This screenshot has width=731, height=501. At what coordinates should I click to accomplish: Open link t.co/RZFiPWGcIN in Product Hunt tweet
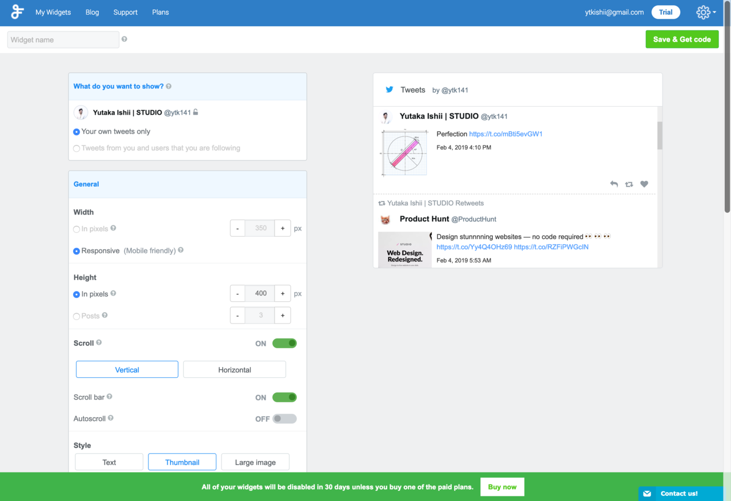click(x=551, y=247)
